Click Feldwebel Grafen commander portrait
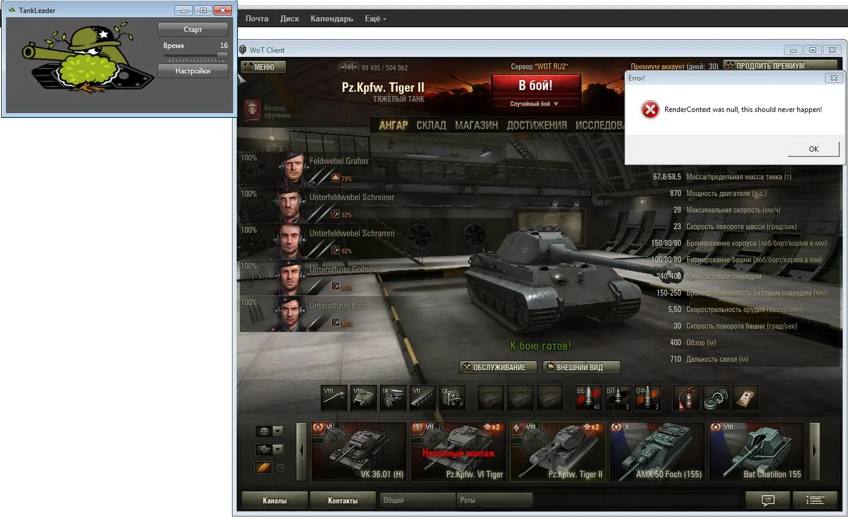The width and height of the screenshot is (848, 517). [293, 169]
